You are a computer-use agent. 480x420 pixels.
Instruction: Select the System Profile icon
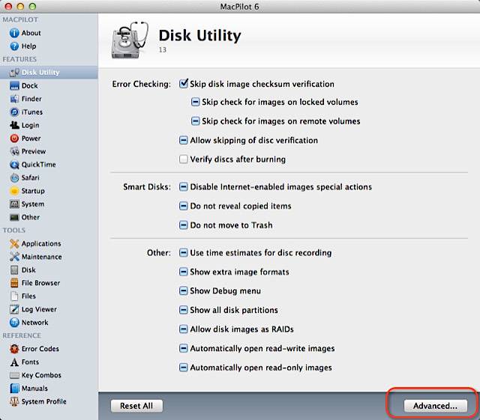14,402
